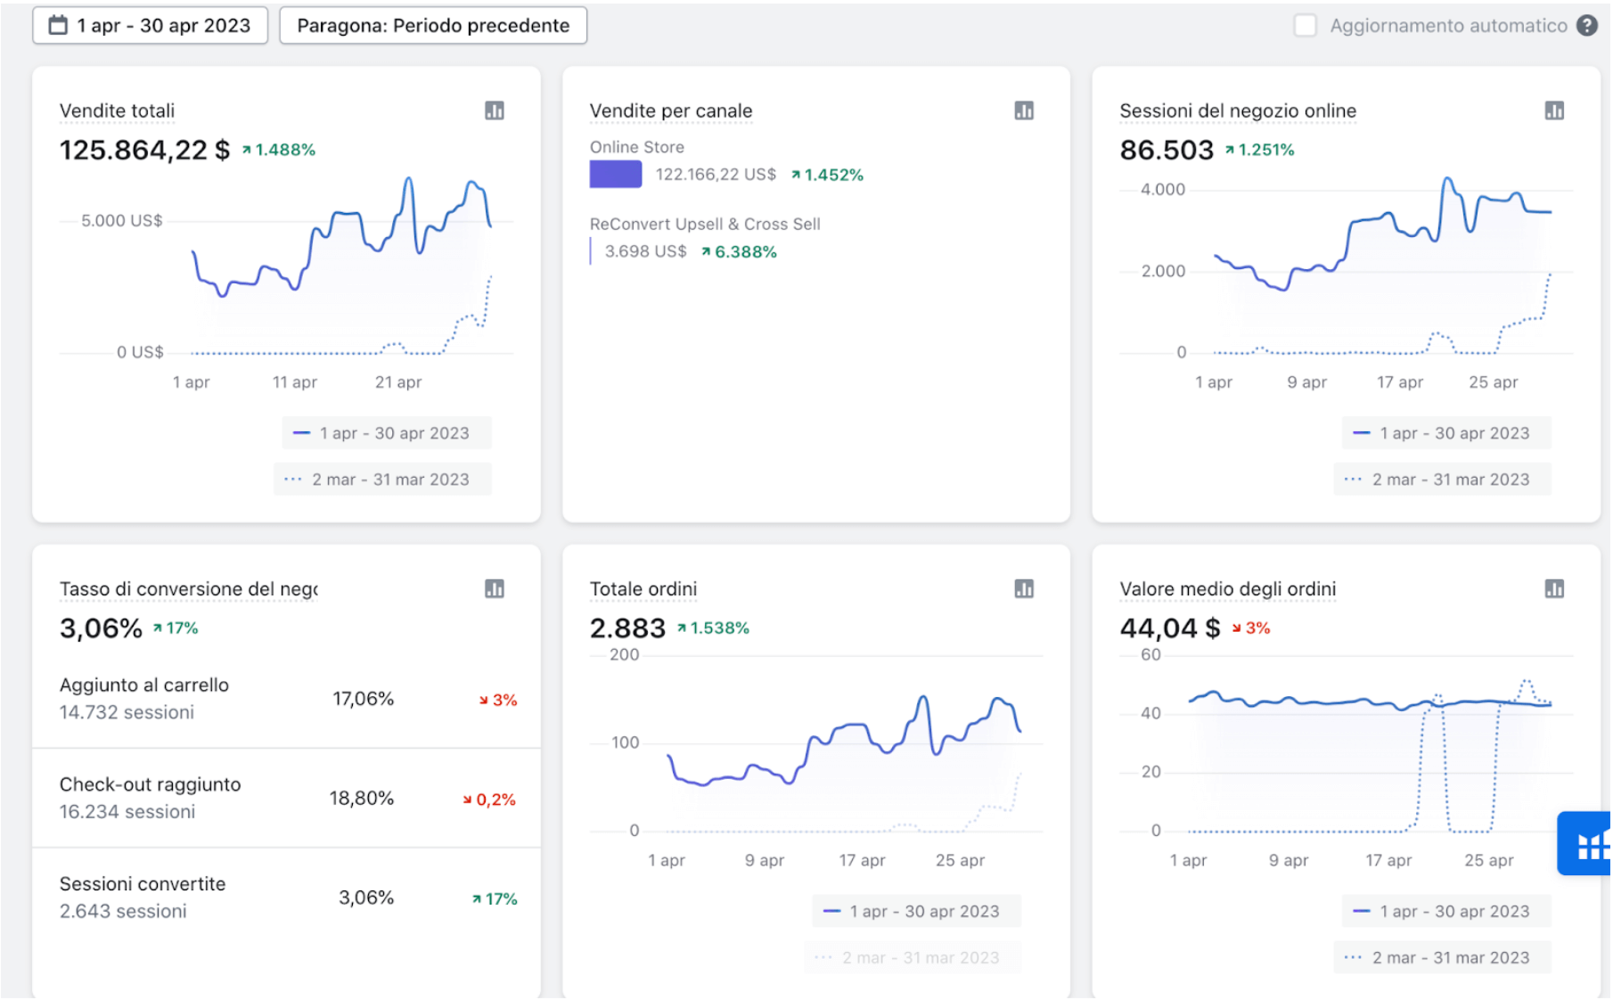1613x1000 pixels.
Task: Toggle 2 mar - 31 mar legend in Totale ordini
Action: click(913, 957)
